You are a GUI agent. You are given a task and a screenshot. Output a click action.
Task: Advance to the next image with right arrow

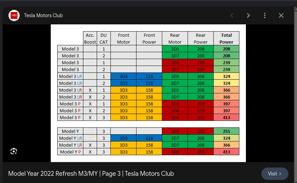[x=248, y=15]
